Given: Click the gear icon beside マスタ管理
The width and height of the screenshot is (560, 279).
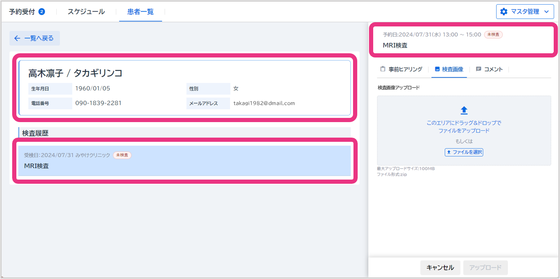Looking at the screenshot, I should [x=504, y=12].
